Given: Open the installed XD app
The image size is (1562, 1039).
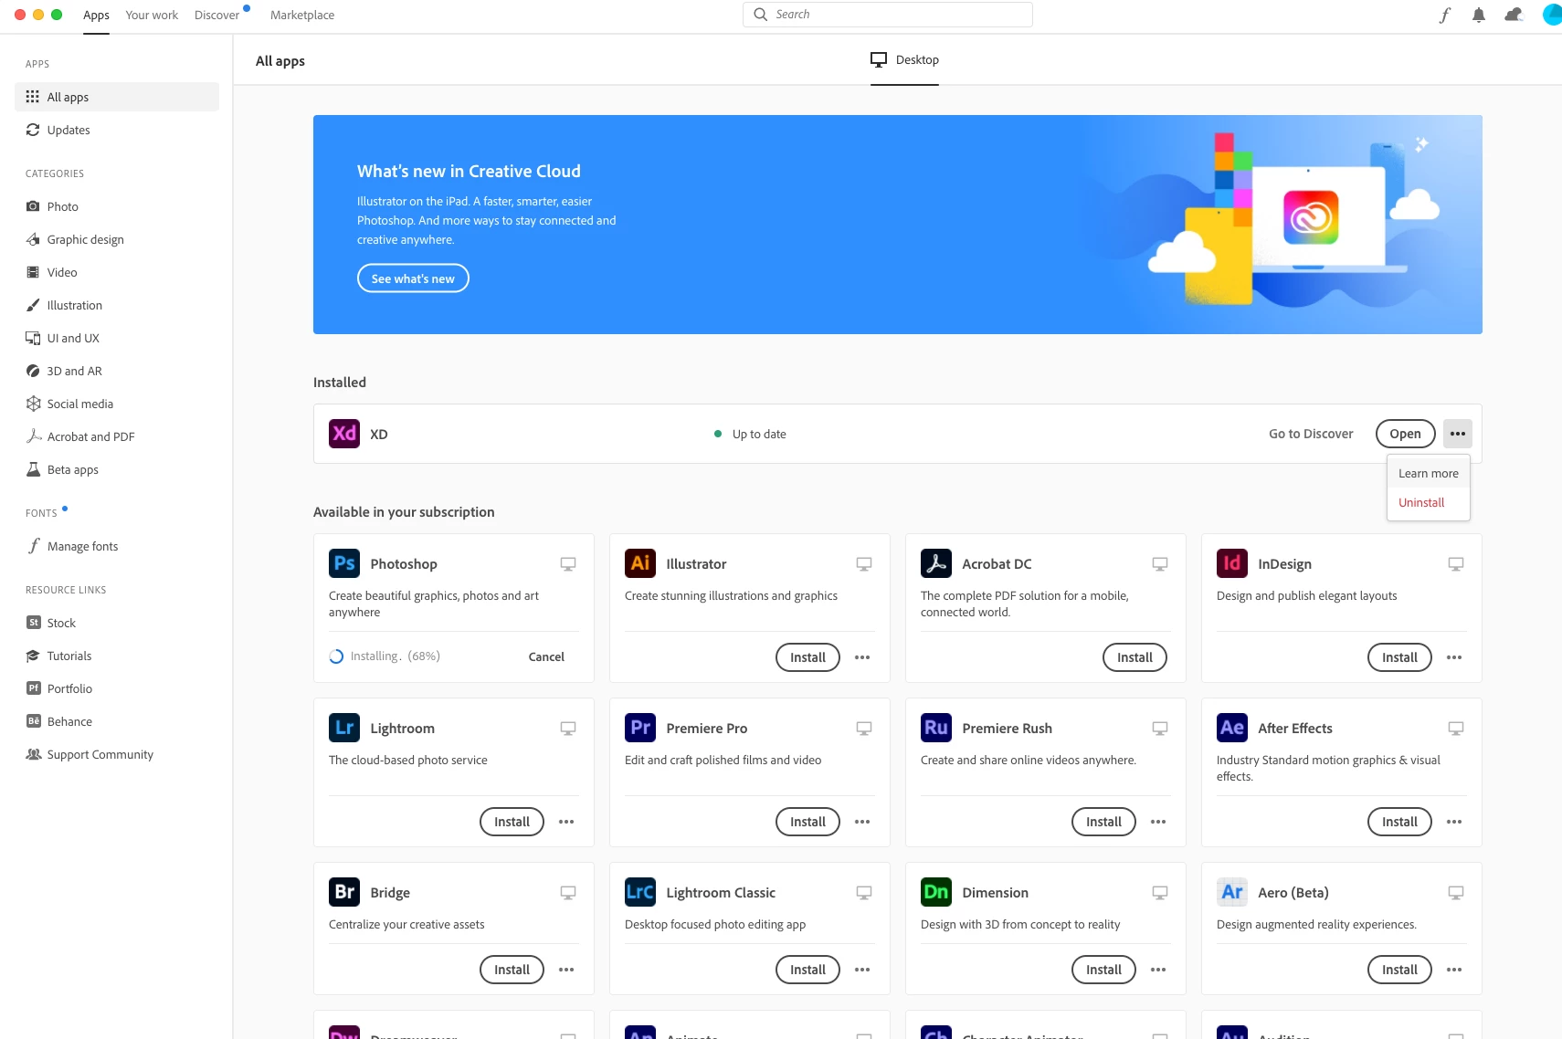Looking at the screenshot, I should tap(1405, 434).
